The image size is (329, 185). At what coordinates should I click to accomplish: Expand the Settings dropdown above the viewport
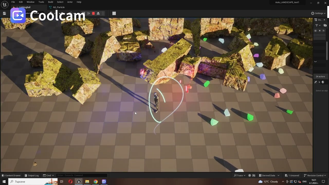319,13
